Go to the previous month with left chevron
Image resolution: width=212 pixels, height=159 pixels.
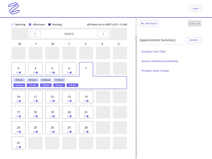pyautogui.click(x=35, y=34)
